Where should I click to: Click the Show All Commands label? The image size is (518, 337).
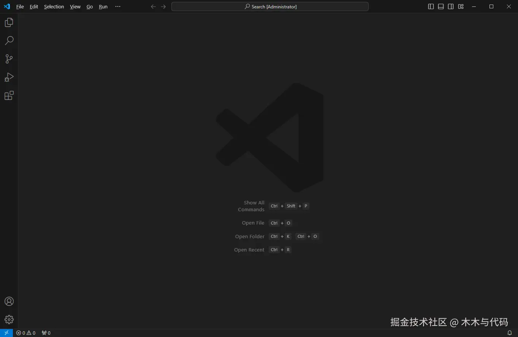click(251, 206)
